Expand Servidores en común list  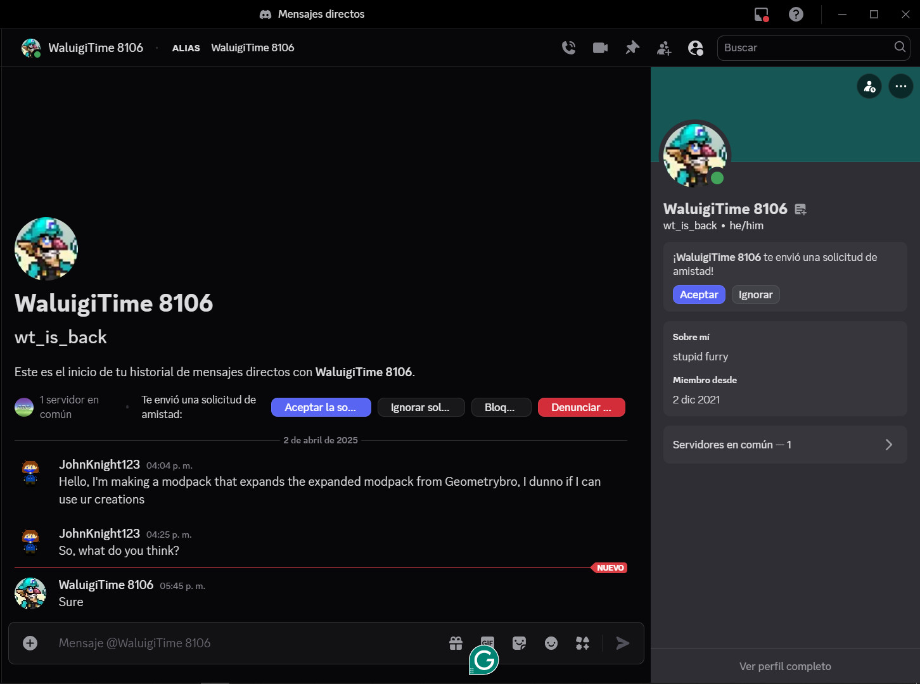[x=784, y=445]
